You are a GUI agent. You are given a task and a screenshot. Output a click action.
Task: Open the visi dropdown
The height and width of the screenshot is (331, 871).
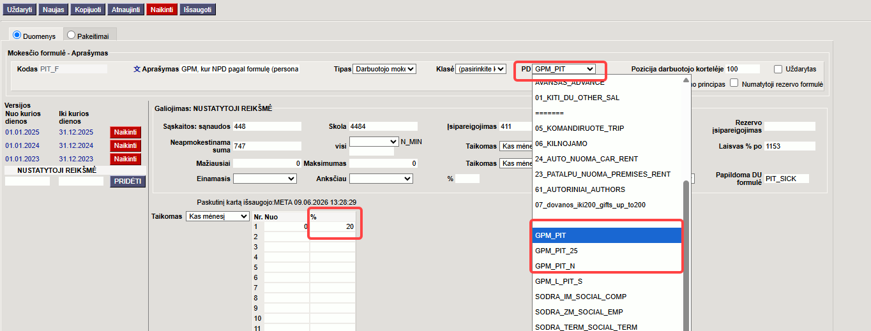pyautogui.click(x=374, y=142)
